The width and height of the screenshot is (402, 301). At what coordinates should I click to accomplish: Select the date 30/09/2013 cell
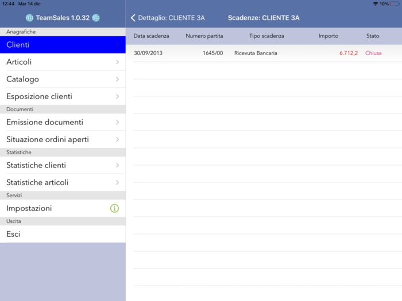148,53
